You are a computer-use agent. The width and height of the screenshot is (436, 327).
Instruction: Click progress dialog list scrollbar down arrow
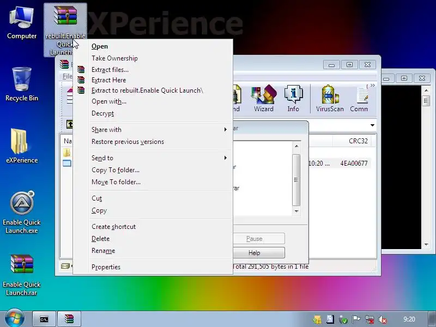click(x=296, y=211)
